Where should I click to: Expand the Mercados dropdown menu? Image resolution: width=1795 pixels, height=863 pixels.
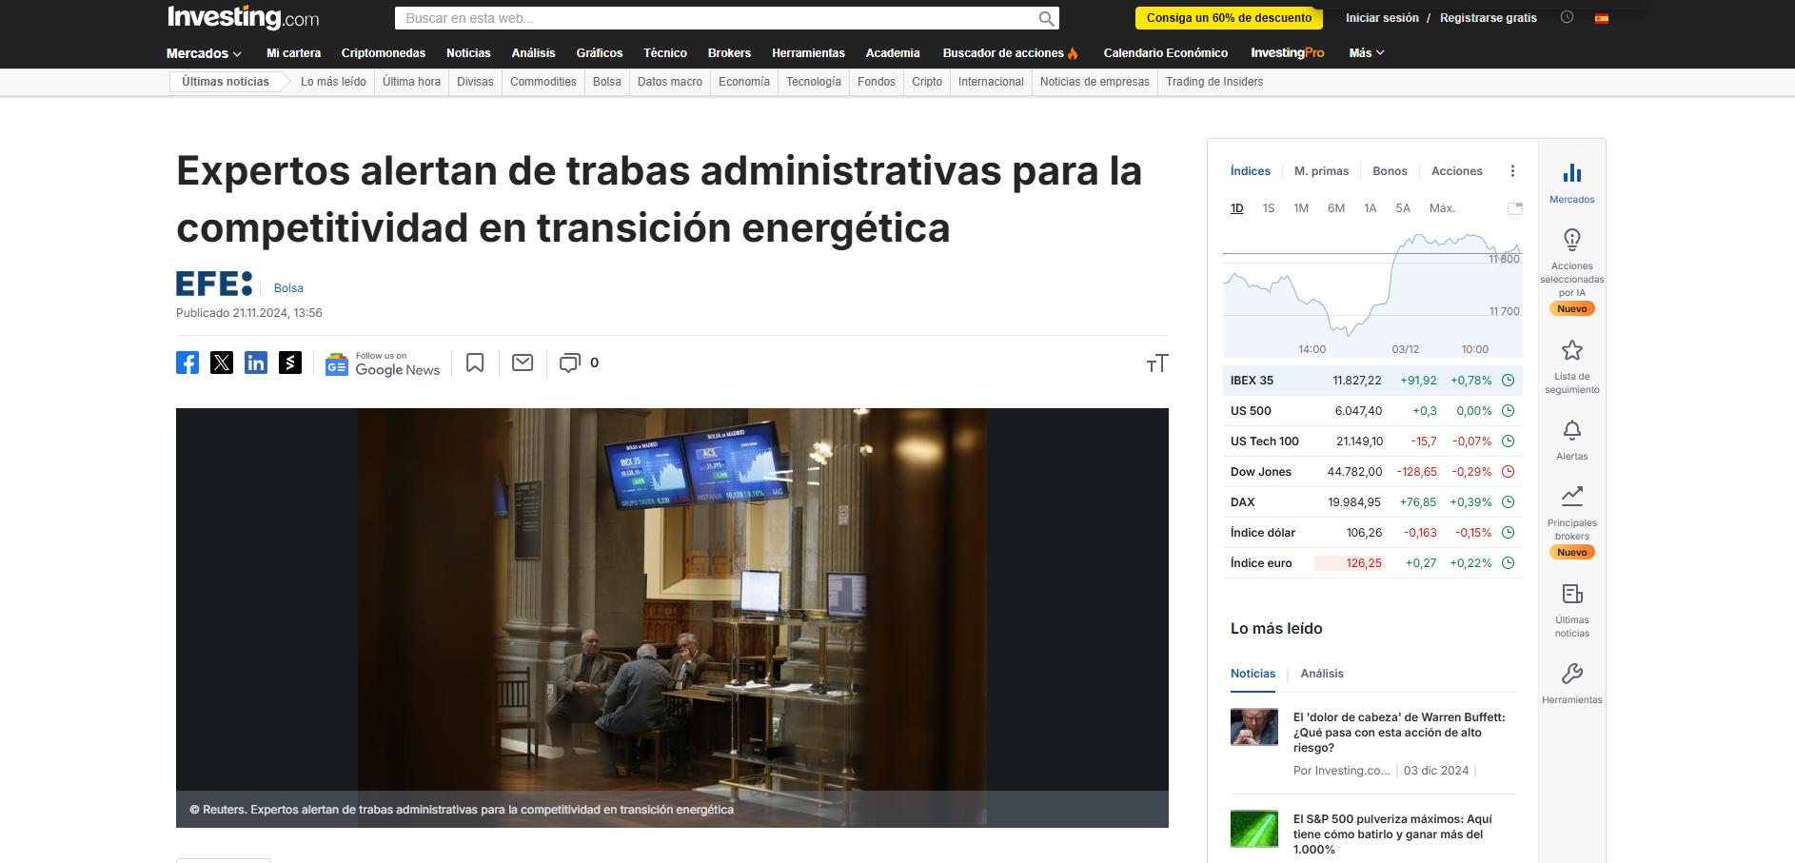pos(204,53)
